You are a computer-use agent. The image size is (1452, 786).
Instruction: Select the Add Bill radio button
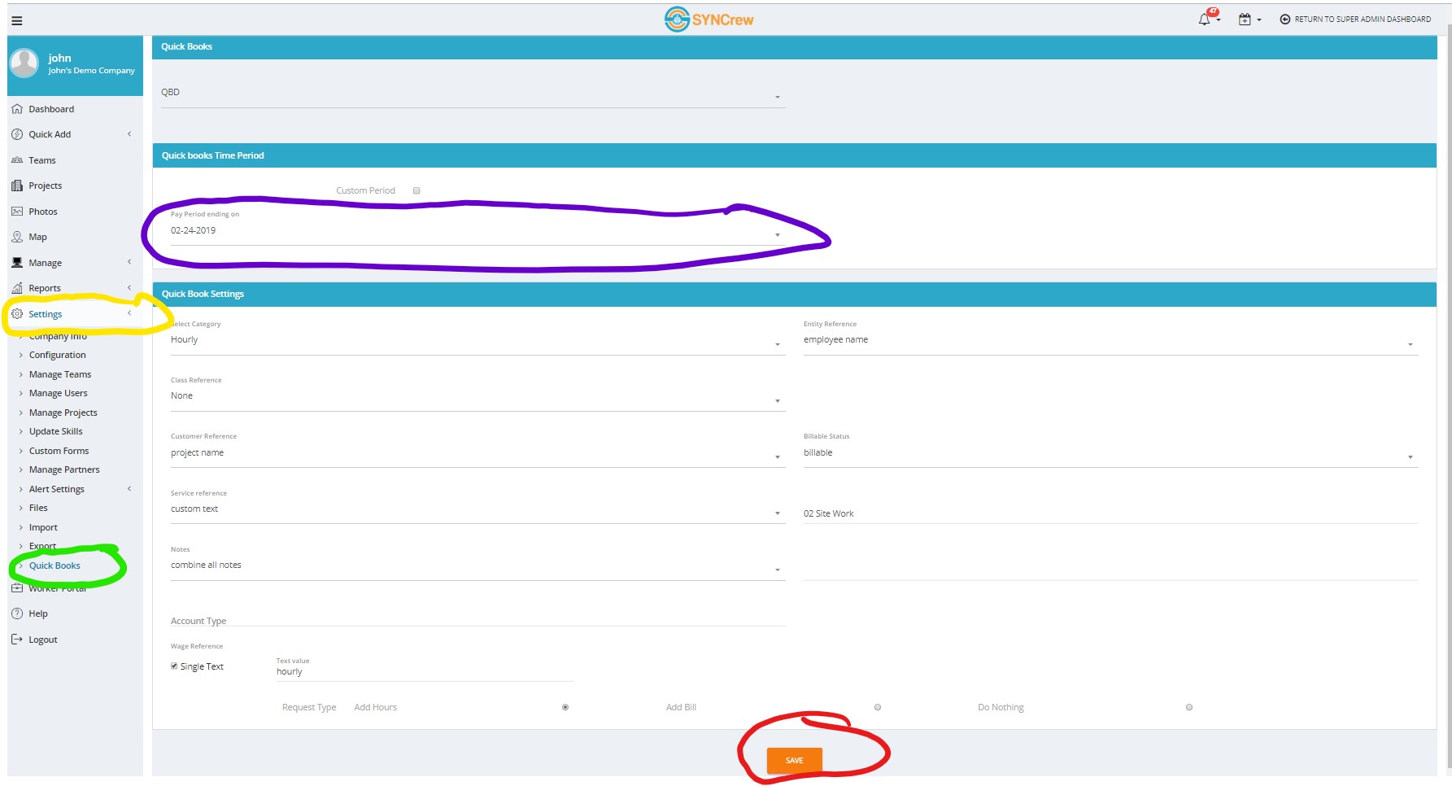click(x=877, y=706)
